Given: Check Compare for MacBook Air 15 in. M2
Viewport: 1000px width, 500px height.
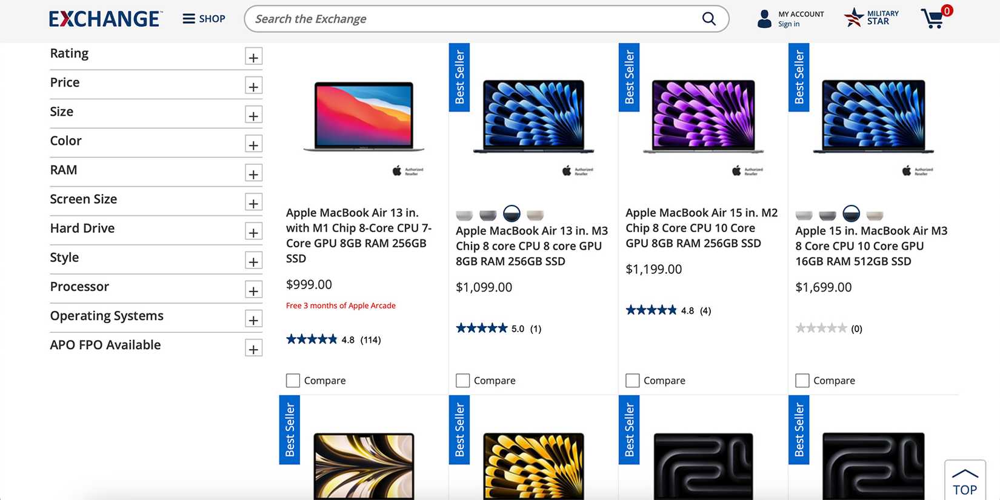Looking at the screenshot, I should click(x=632, y=381).
